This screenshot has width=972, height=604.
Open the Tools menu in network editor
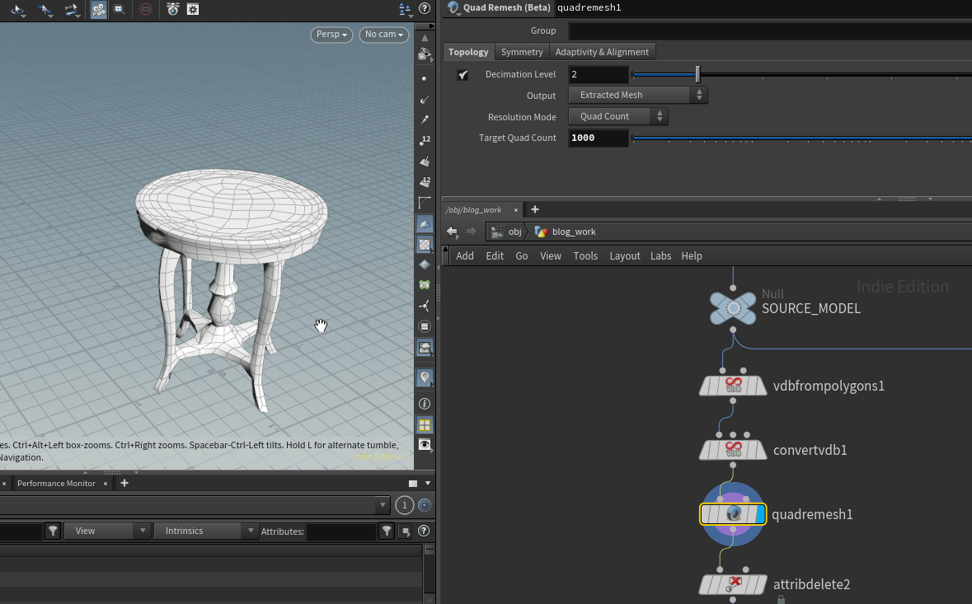[x=585, y=255]
